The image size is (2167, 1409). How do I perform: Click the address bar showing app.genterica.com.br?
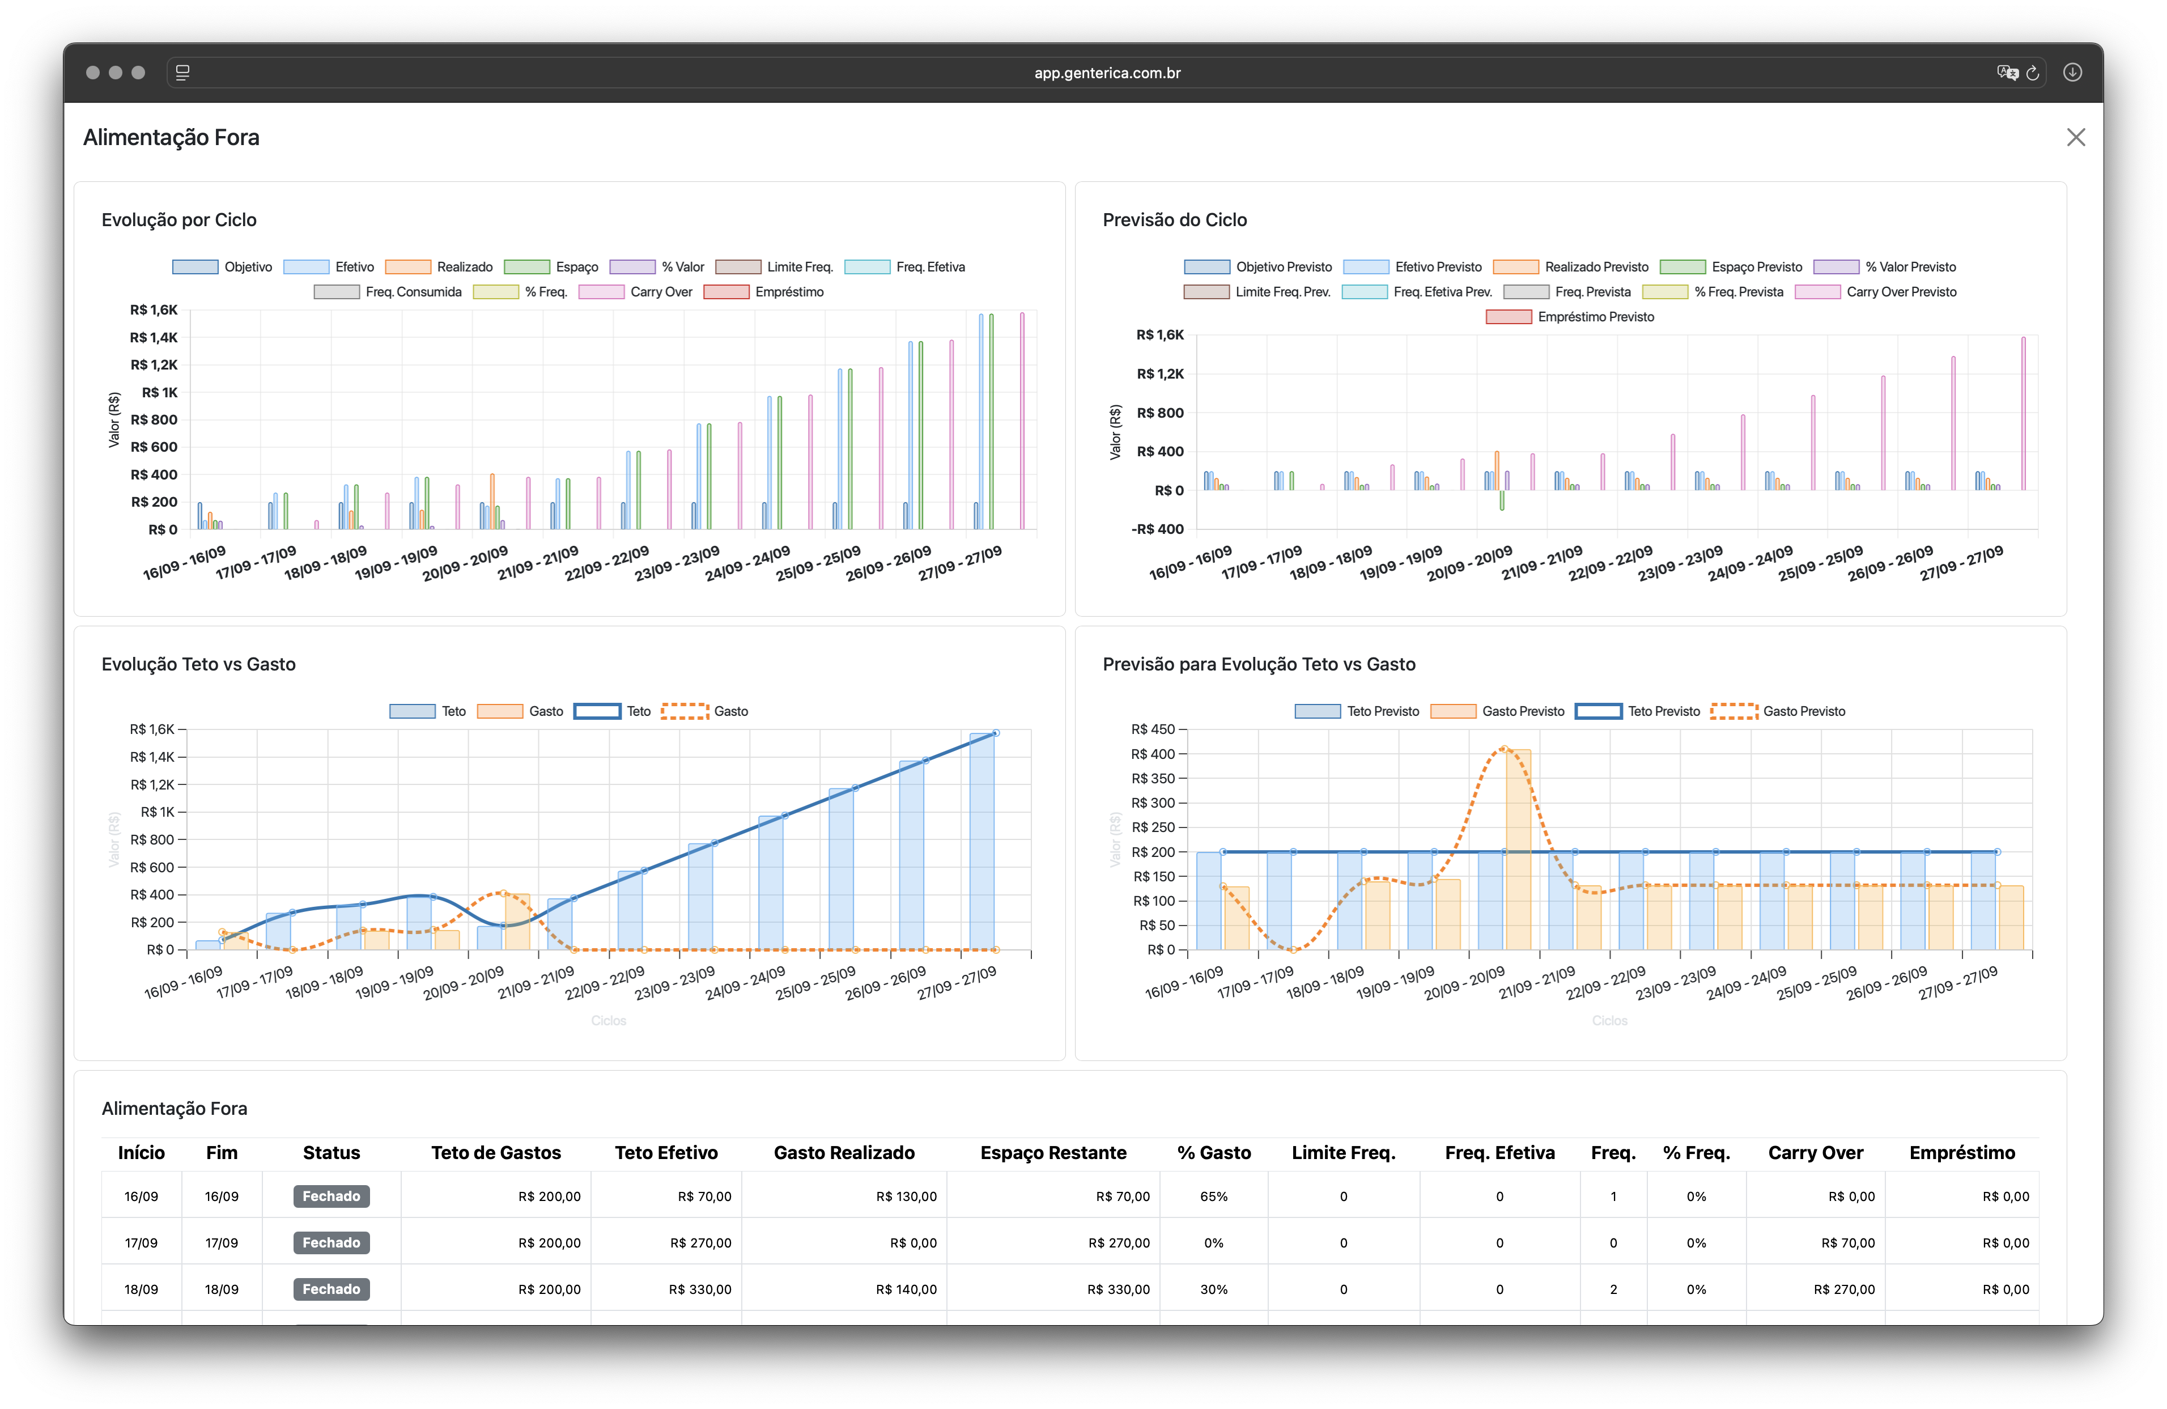click(x=1106, y=73)
